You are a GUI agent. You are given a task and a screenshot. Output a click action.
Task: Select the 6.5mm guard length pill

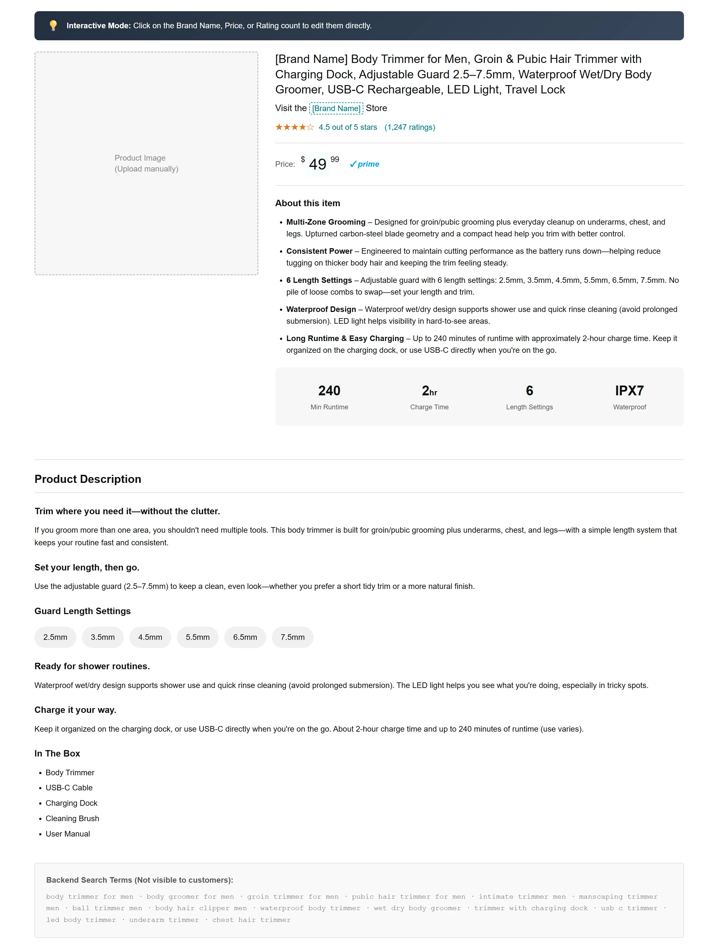tap(245, 637)
